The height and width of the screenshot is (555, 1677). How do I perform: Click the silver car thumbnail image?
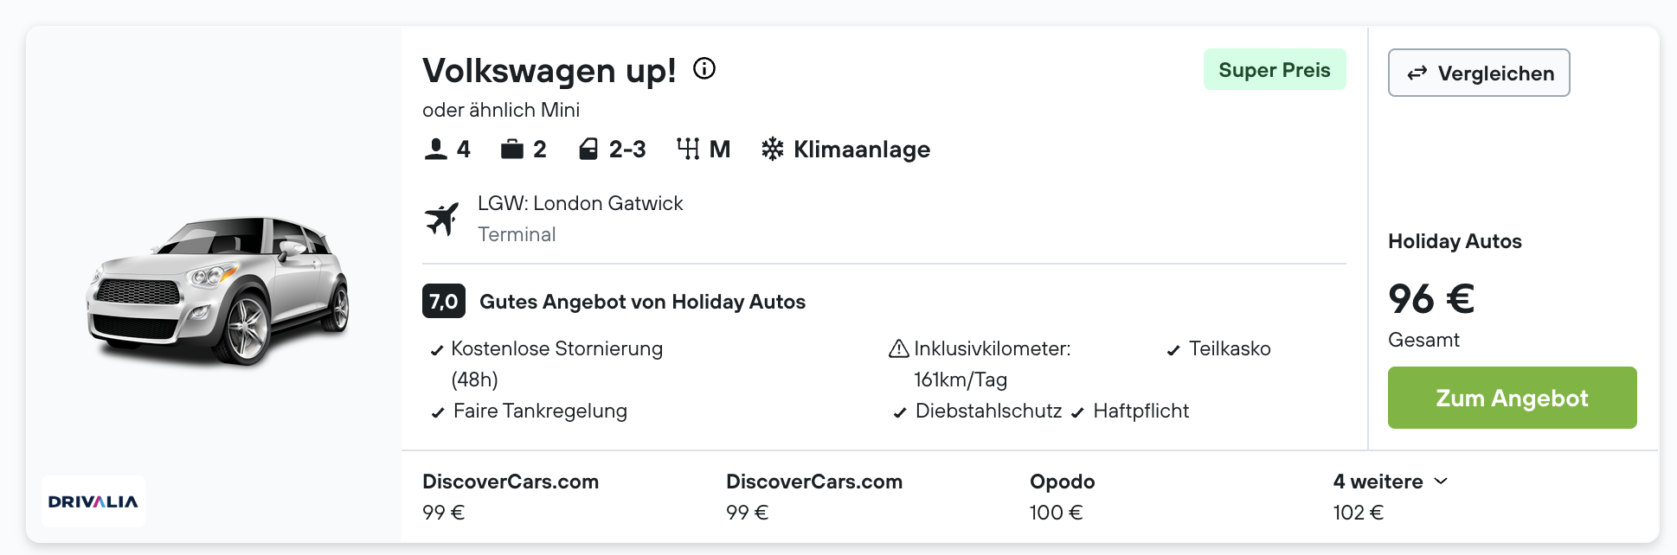pyautogui.click(x=217, y=290)
